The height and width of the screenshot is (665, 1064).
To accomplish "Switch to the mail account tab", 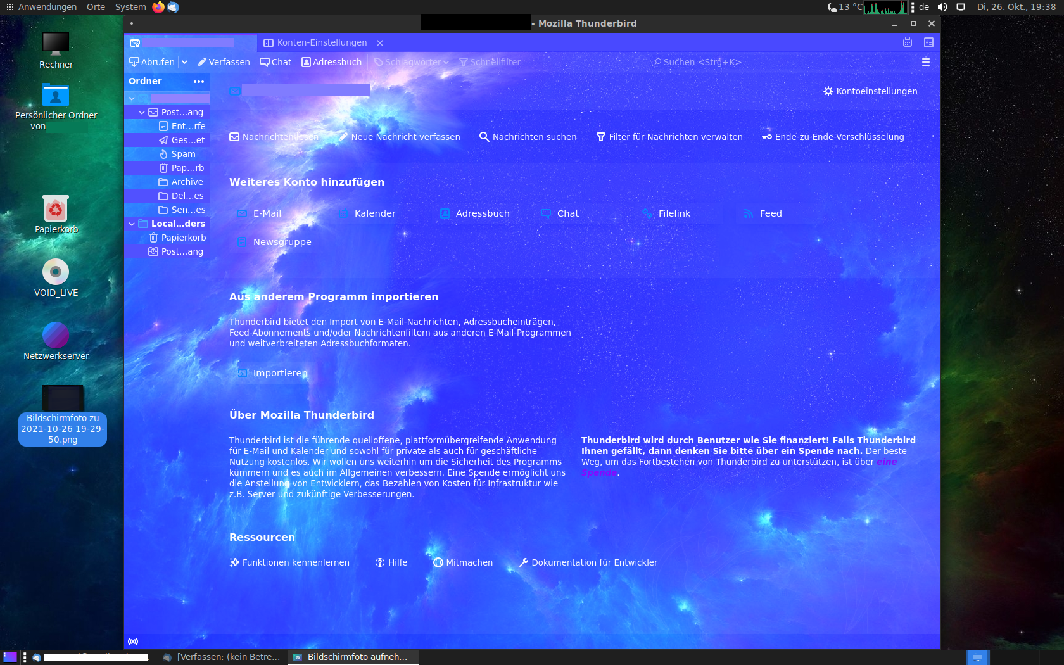I will pyautogui.click(x=191, y=42).
